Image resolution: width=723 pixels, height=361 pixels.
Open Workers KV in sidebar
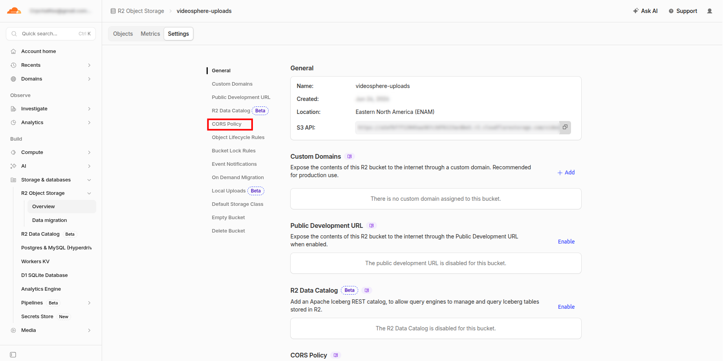pyautogui.click(x=35, y=262)
